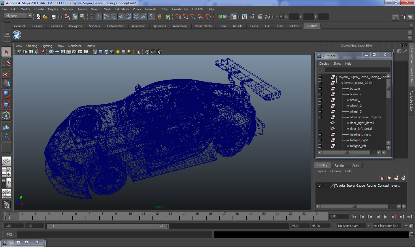The height and width of the screenshot is (247, 415).
Task: Switch to four view layout
Action: click(x=6, y=172)
